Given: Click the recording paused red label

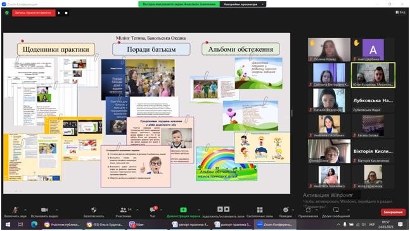Looking at the screenshot, I should click(34, 13).
